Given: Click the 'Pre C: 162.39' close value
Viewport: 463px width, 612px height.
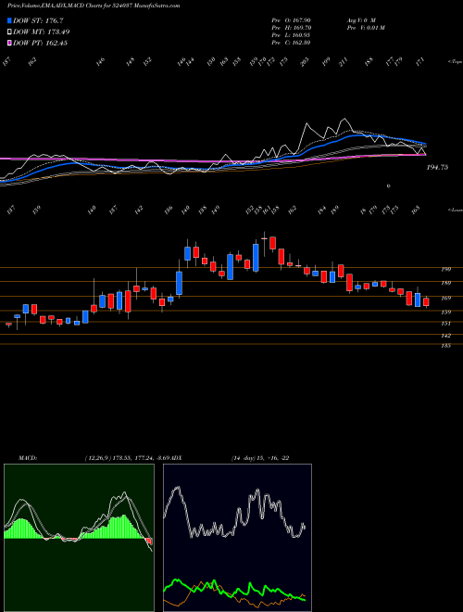Looking at the screenshot, I should coord(291,43).
